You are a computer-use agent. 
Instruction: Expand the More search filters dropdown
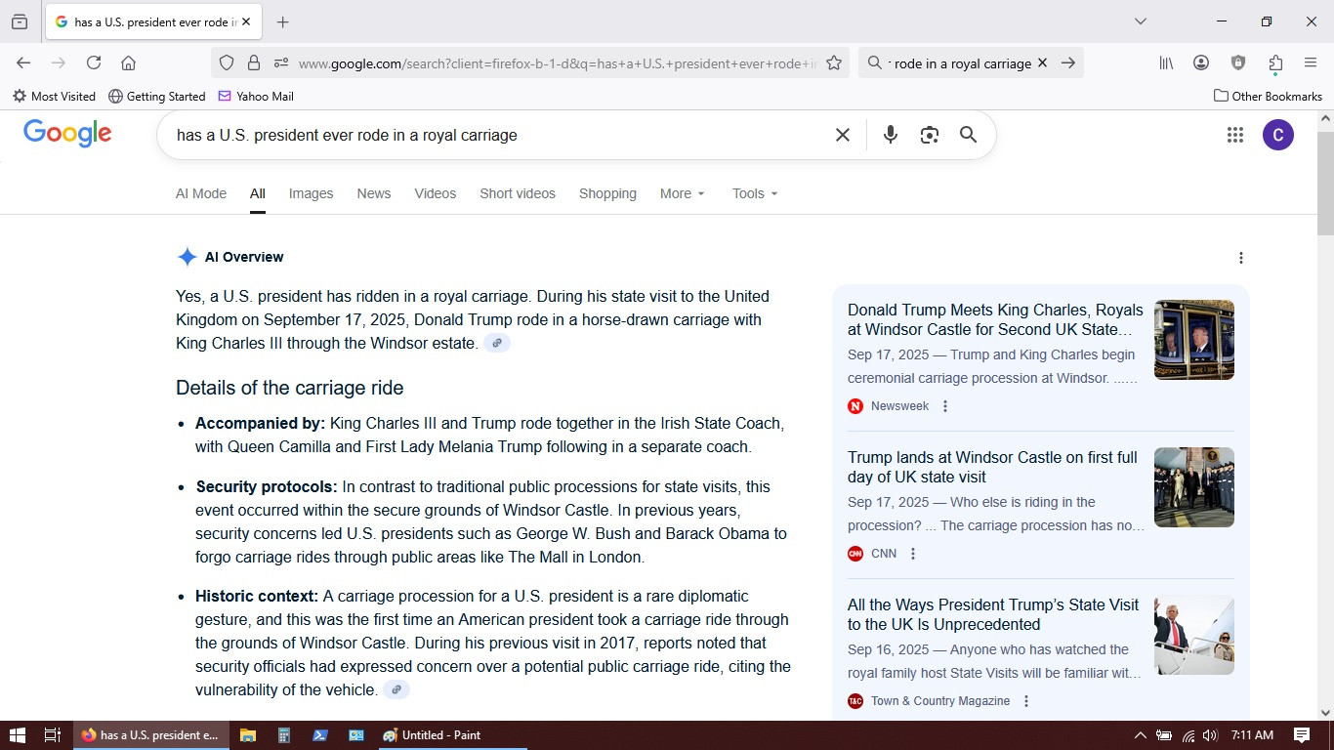[682, 193]
